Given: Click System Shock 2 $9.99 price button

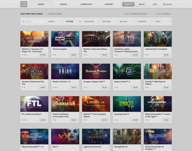Looking at the screenshot, I should pos(135,87).
